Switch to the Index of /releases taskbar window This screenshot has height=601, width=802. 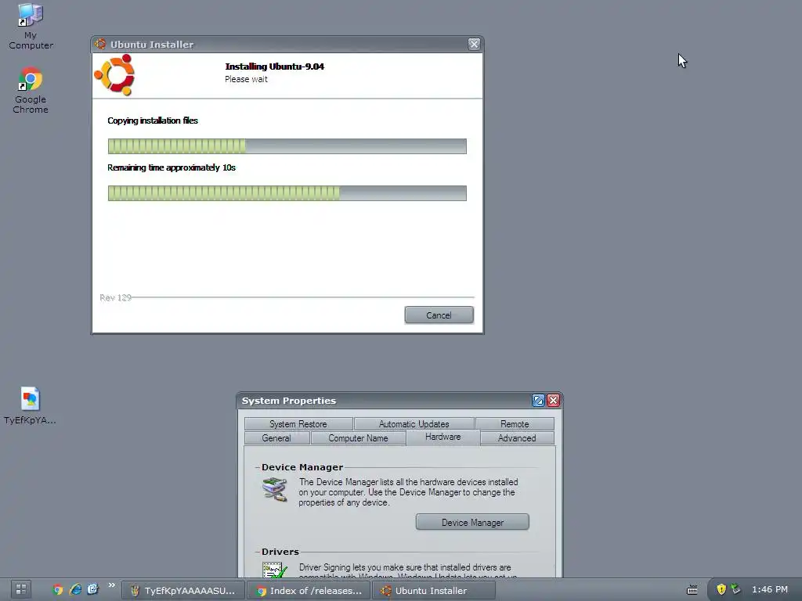(309, 590)
